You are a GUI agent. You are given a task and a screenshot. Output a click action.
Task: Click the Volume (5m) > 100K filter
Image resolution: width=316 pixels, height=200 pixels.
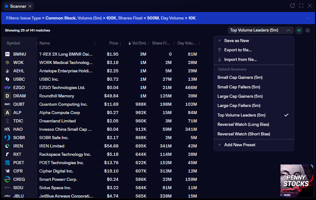97,18
